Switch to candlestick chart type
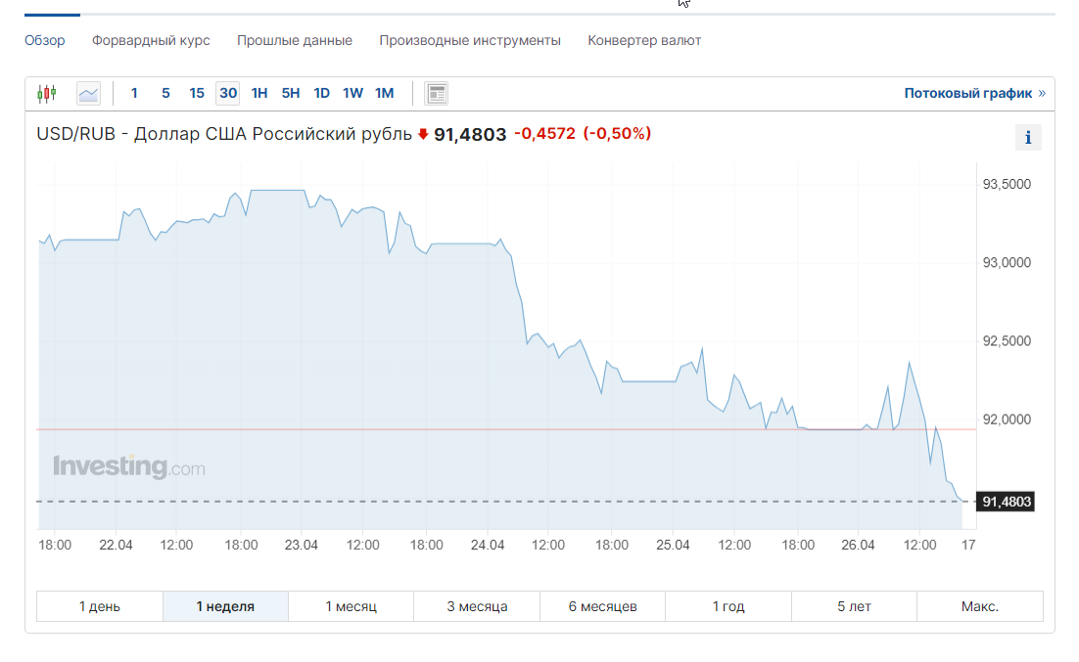The width and height of the screenshot is (1079, 662). pyautogui.click(x=46, y=94)
